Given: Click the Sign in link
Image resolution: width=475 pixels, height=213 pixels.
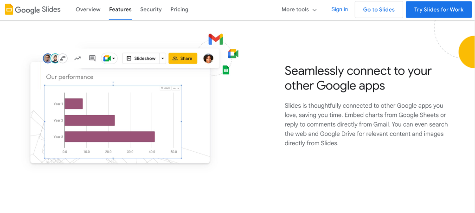Looking at the screenshot, I should [340, 10].
